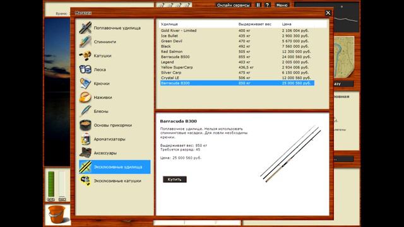Screen dimensions: 404x227
Task: Select Эксклюзивные удилища category
Action: (115, 166)
